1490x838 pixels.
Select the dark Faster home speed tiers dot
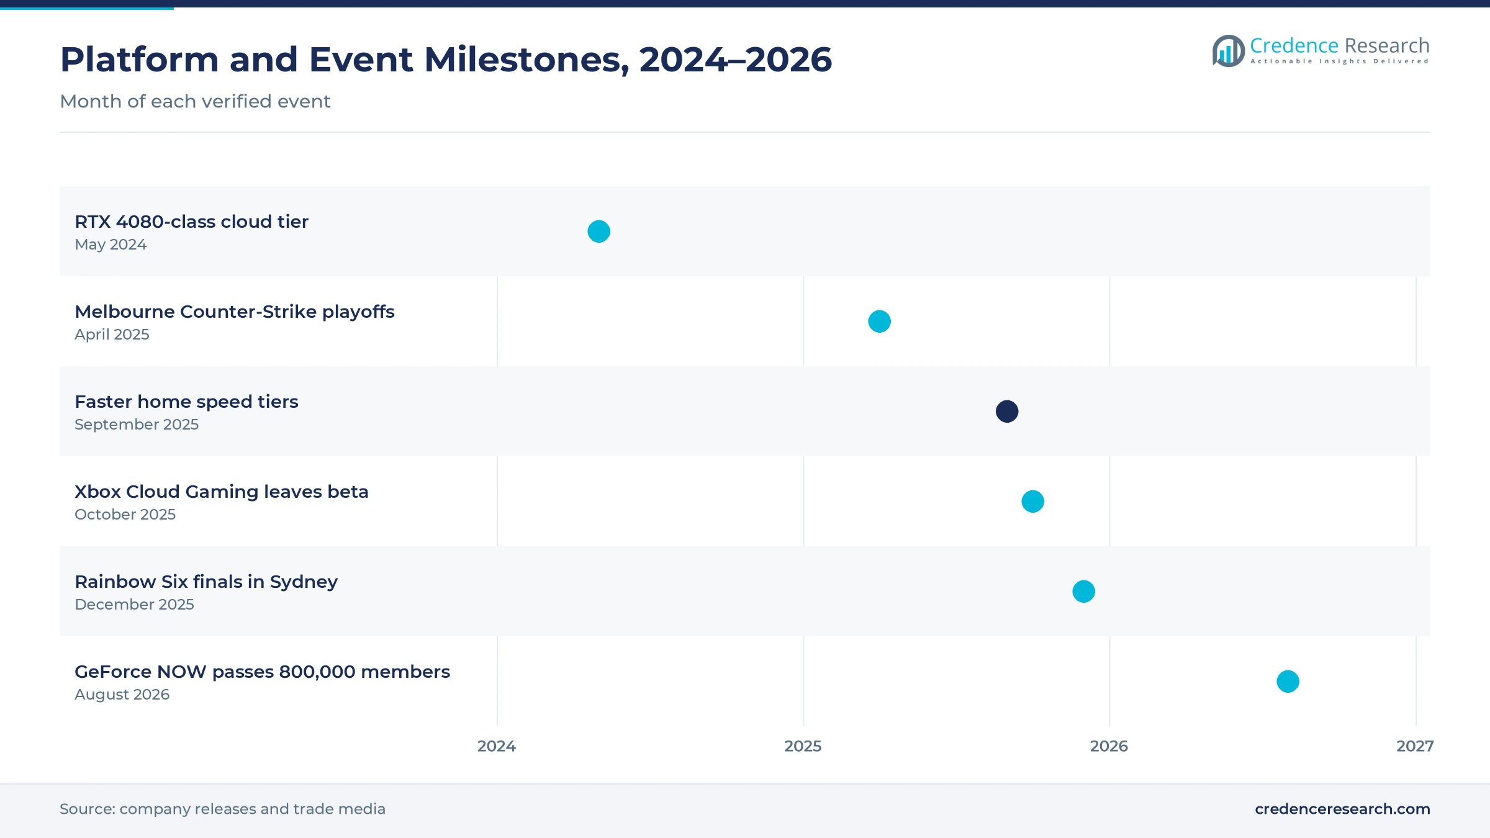point(1007,412)
